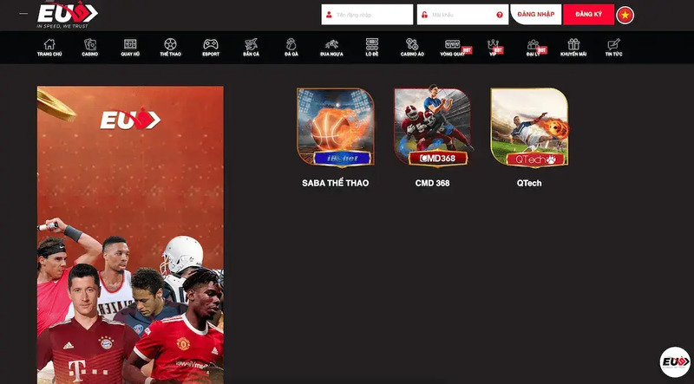Image resolution: width=694 pixels, height=384 pixels.
Task: Click the red Đăng Ký register button
Action: 589,15
